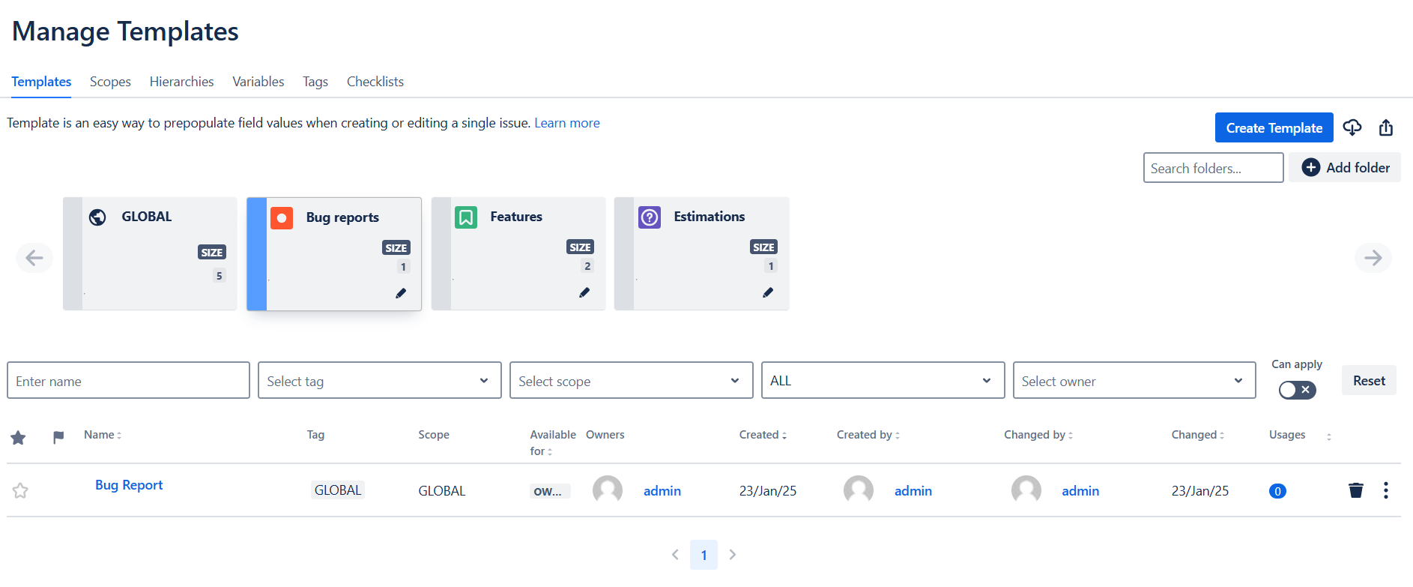Image resolution: width=1413 pixels, height=587 pixels.
Task: Click the cloud import icon
Action: click(x=1352, y=127)
